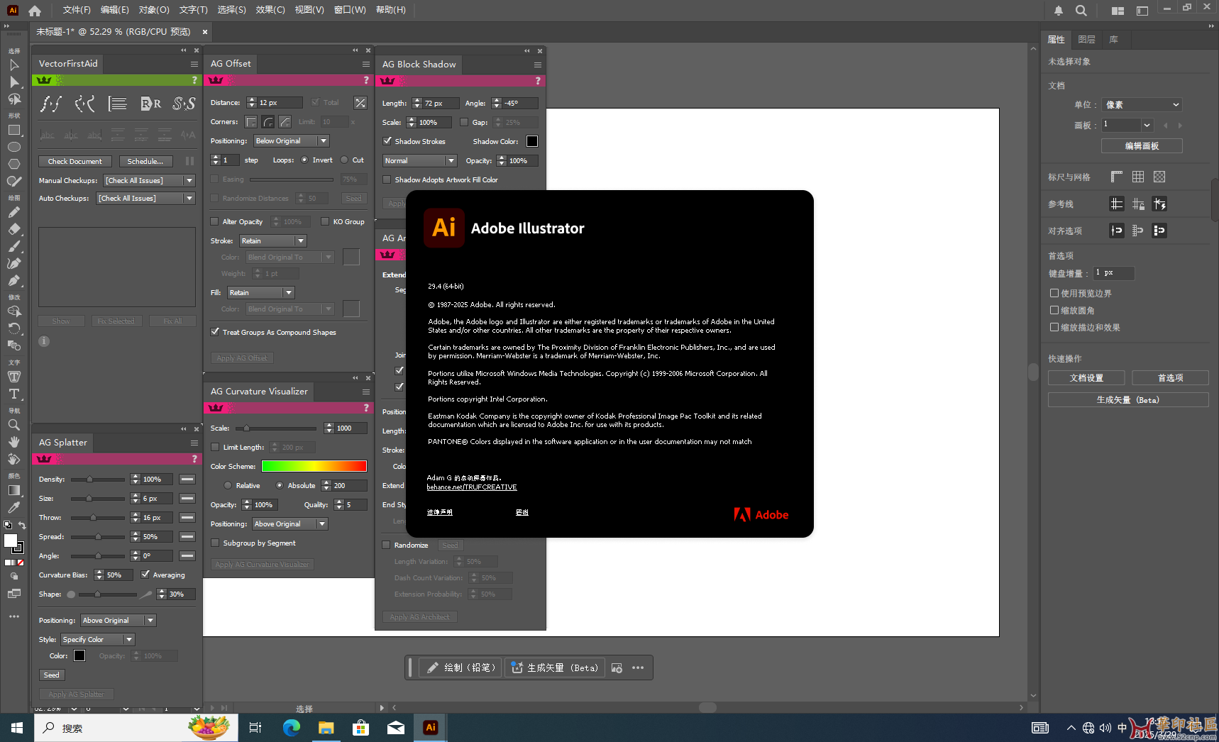Click the Windows Start button

(x=17, y=728)
